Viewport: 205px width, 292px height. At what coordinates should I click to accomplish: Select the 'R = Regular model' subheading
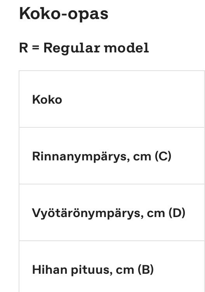point(84,49)
